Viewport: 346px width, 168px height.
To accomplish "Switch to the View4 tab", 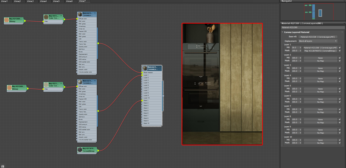I will click(43, 1).
